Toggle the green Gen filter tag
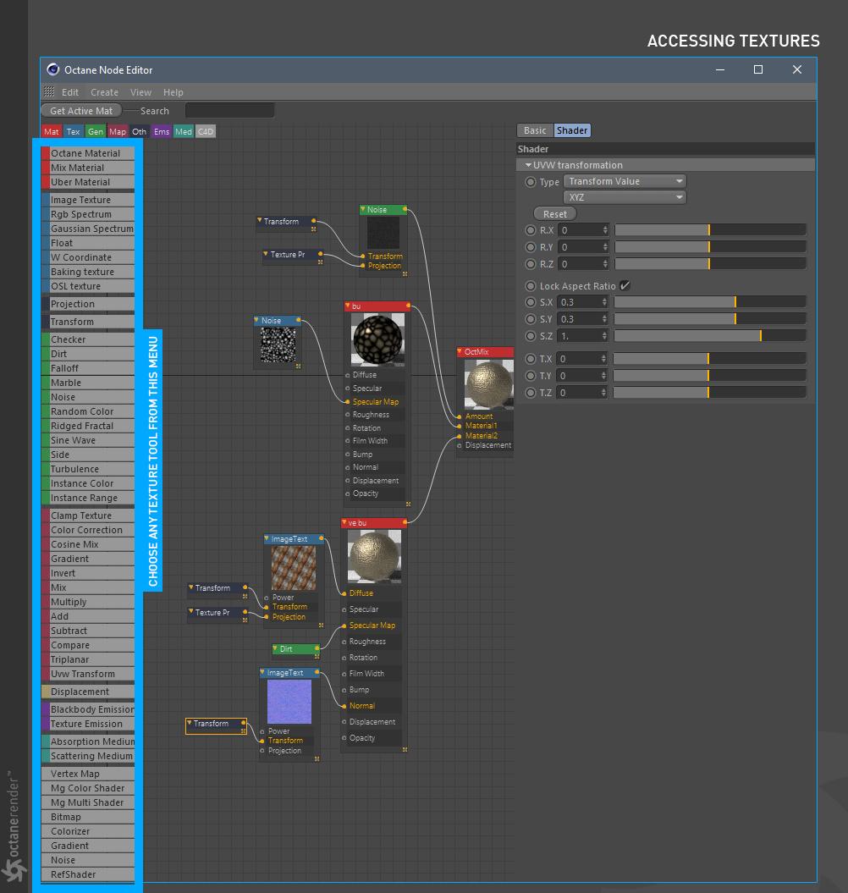This screenshot has width=848, height=893. (x=96, y=131)
